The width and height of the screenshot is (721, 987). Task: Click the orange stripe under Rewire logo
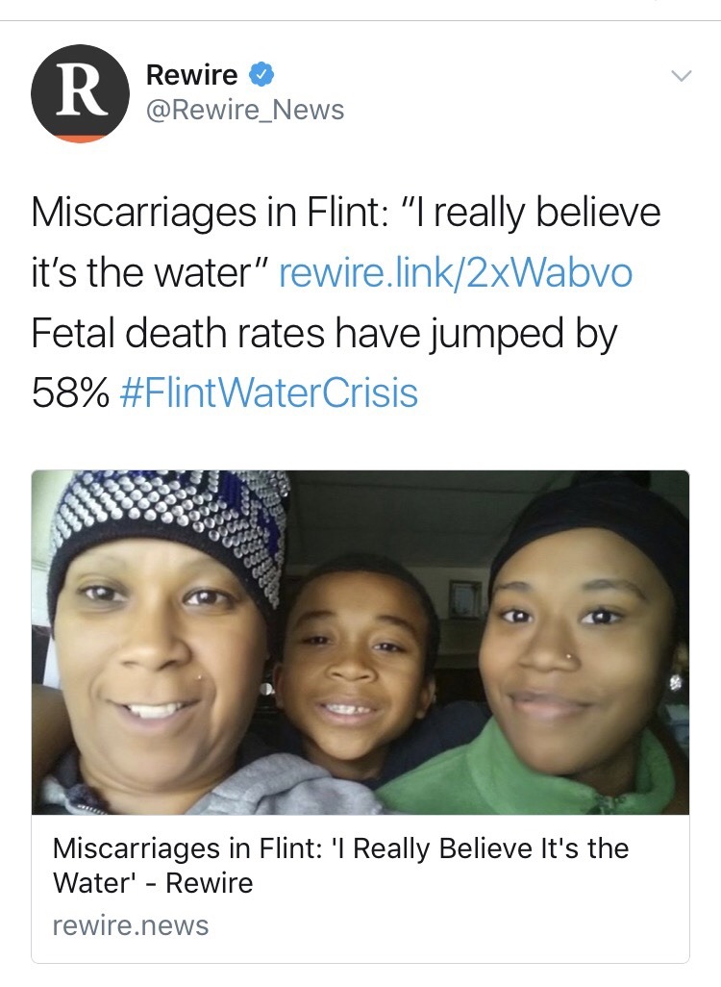[81, 139]
